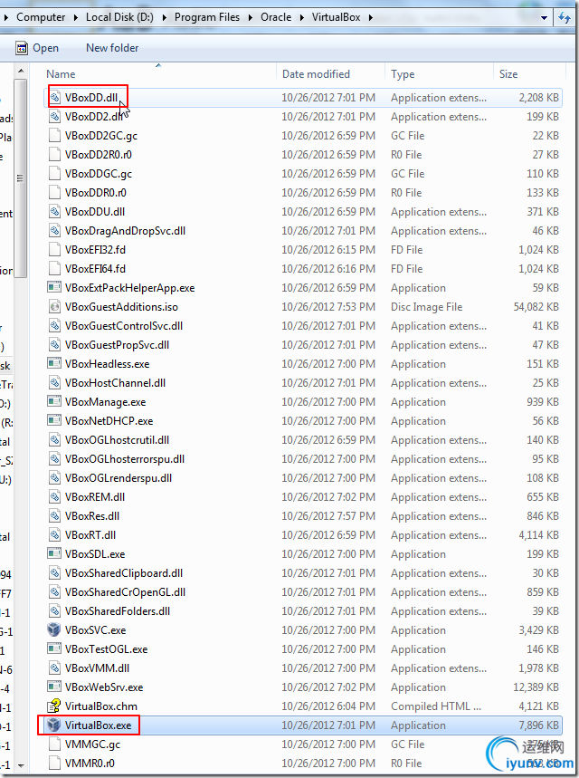The height and width of the screenshot is (778, 579).
Task: Click the VBoxRT.dll file icon
Action: [54, 535]
